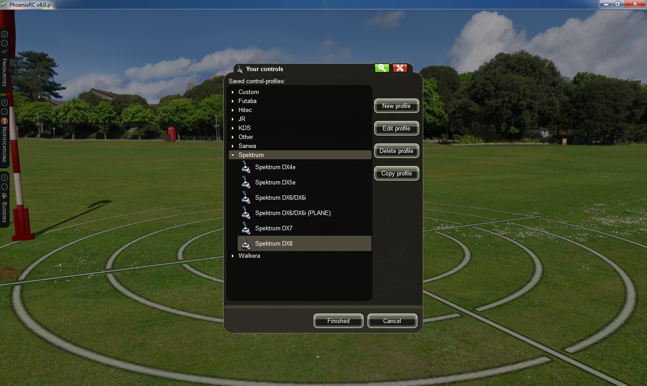Select the Spektrum DX5e profile text
The image size is (647, 386).
(x=275, y=183)
